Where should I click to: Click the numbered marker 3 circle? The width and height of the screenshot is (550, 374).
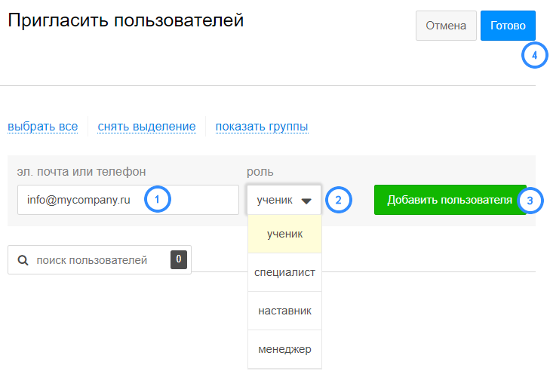point(530,201)
